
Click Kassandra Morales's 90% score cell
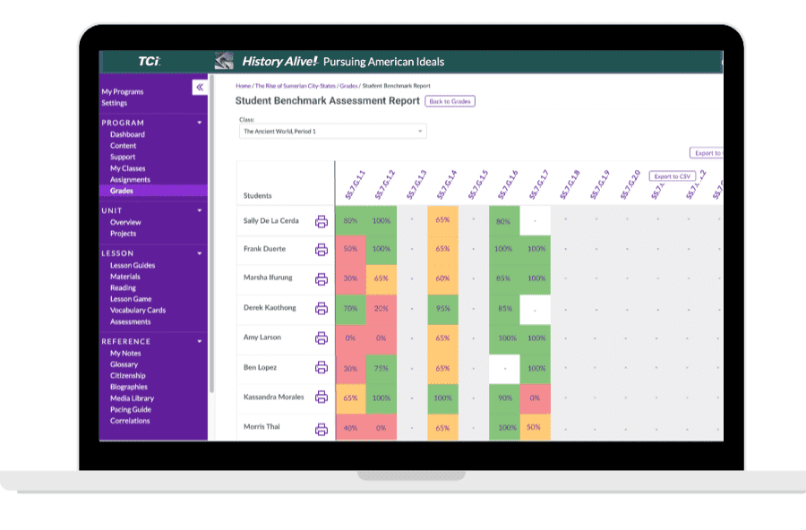[505, 398]
